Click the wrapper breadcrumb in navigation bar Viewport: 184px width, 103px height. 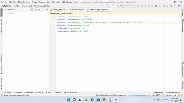click(24, 6)
